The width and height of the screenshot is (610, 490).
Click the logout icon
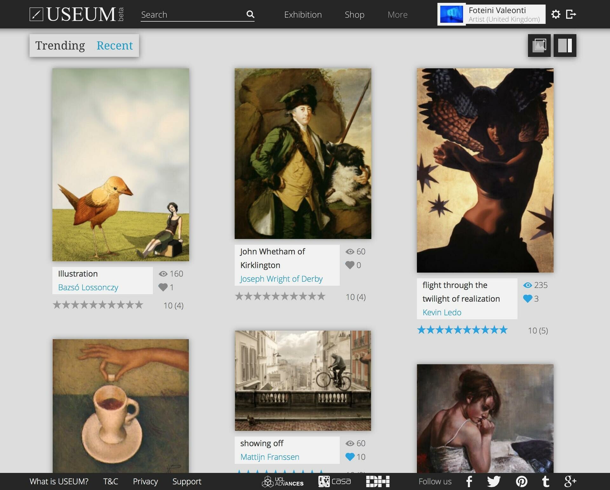(x=571, y=14)
